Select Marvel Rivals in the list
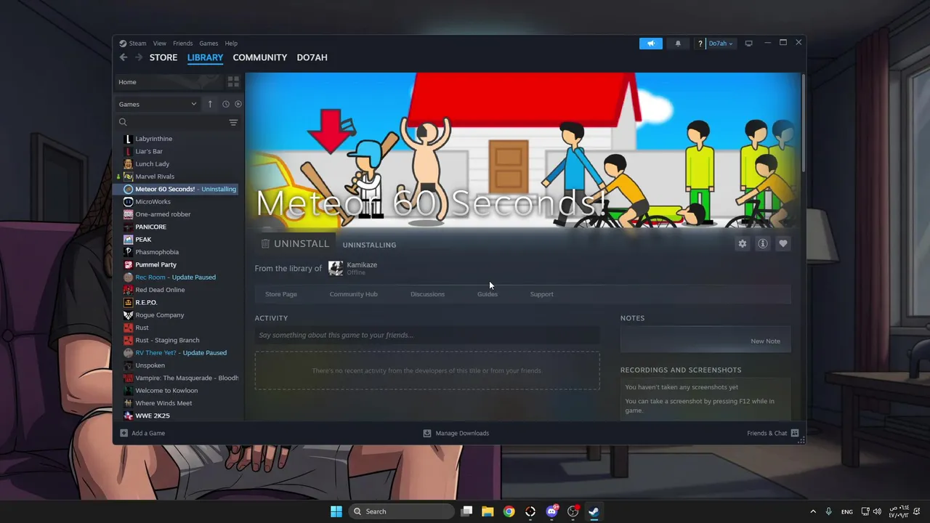Screen dimensions: 930x523 [155, 177]
